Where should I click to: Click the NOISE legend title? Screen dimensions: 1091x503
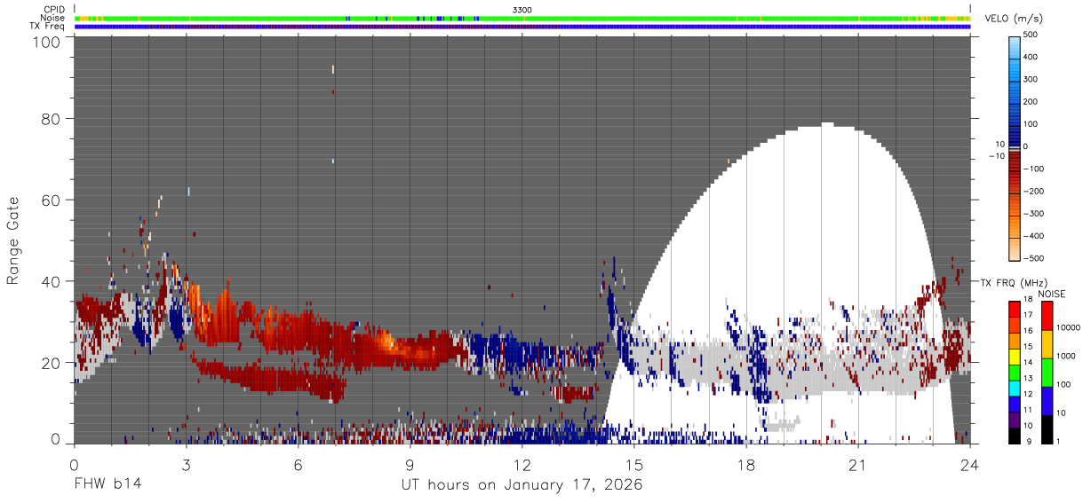point(1052,294)
